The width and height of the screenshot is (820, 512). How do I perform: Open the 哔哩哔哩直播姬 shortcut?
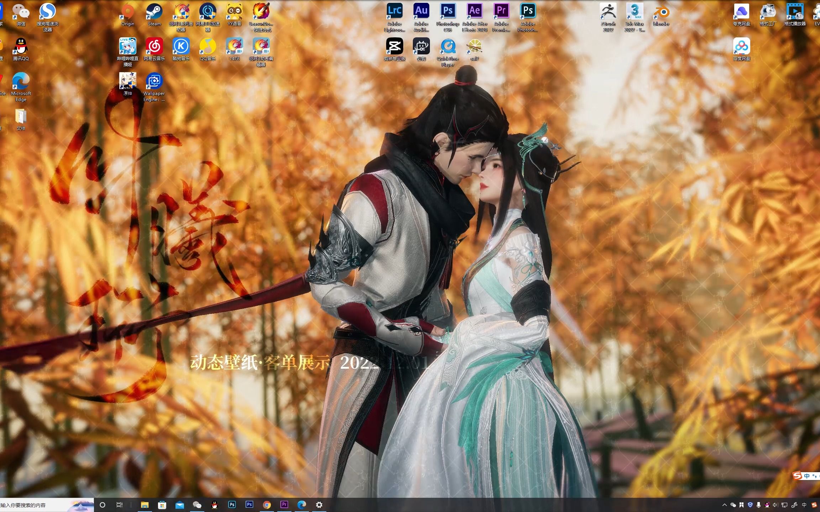pyautogui.click(x=128, y=52)
